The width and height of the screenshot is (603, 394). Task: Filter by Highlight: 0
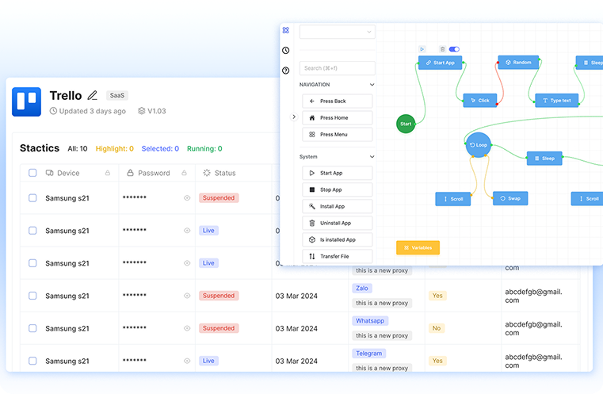(x=115, y=148)
